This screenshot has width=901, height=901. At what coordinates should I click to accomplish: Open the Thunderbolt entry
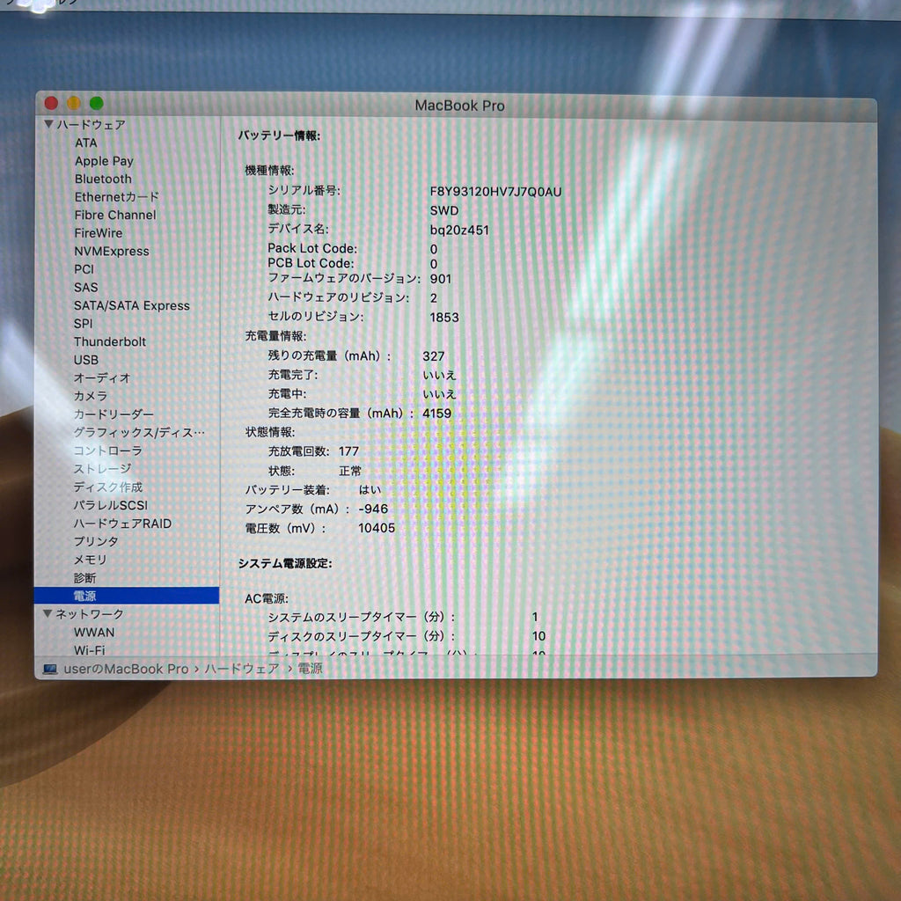110,341
